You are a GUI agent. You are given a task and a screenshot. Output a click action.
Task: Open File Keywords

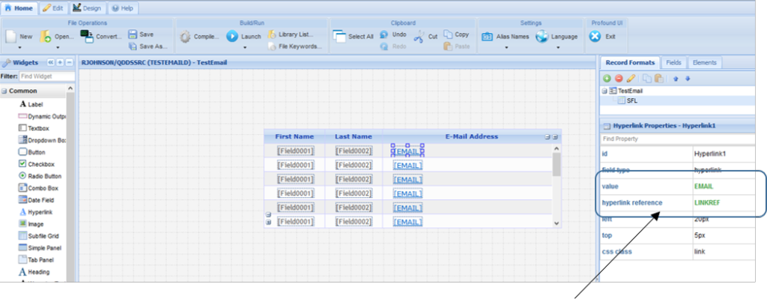click(295, 46)
